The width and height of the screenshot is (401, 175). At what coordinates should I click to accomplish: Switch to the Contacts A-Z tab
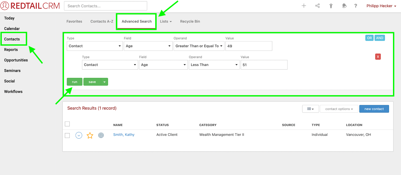102,21
